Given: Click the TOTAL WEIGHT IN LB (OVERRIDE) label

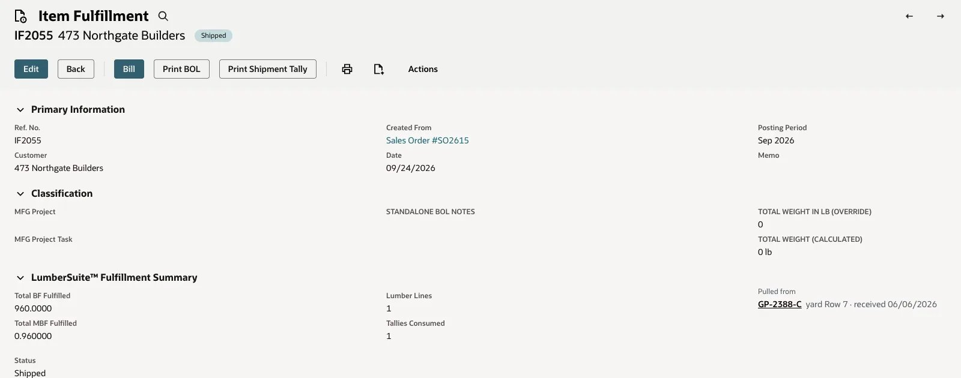Looking at the screenshot, I should [814, 212].
